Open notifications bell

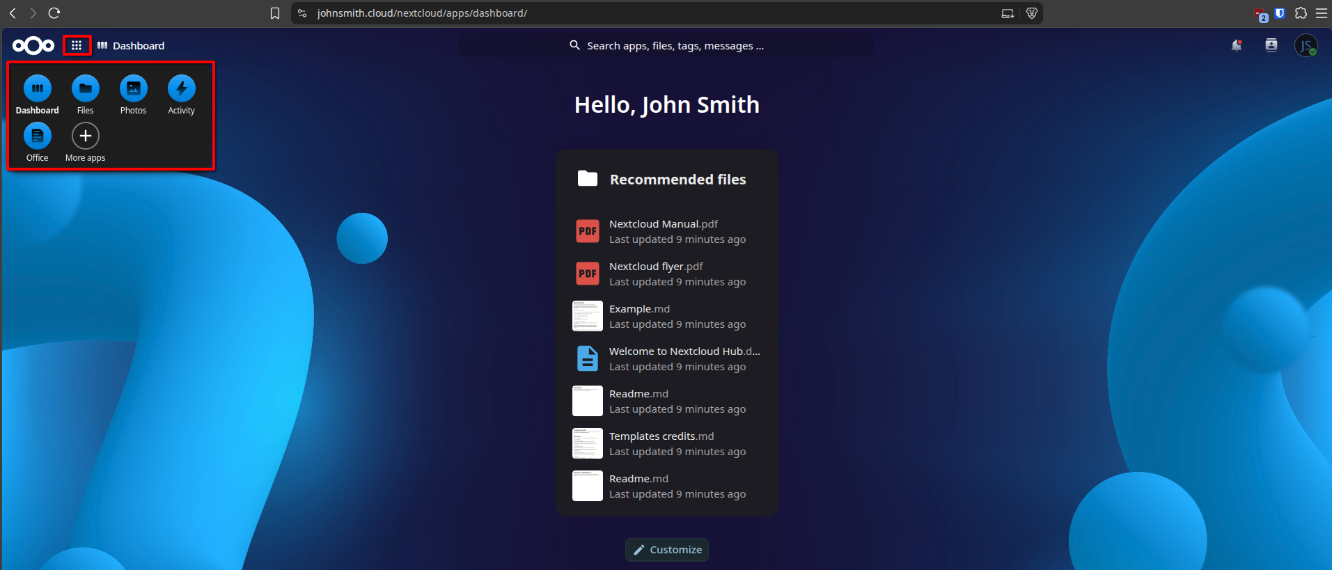1237,46
